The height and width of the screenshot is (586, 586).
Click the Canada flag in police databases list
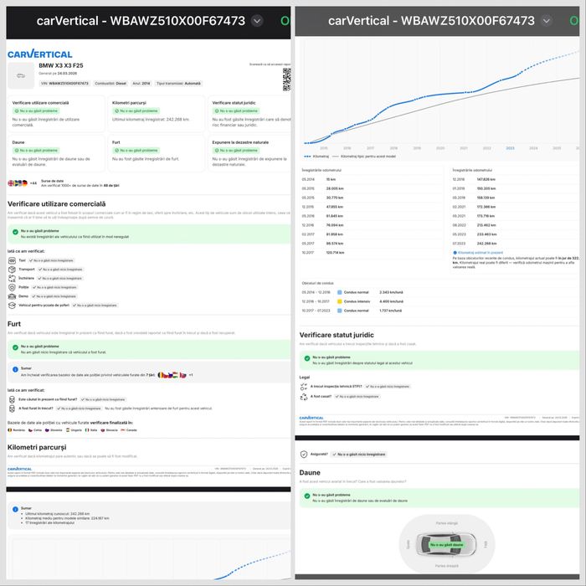tap(122, 430)
